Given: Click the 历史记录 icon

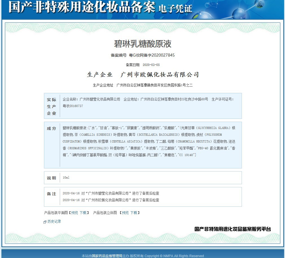Looking at the screenshot, I should (45, 222).
